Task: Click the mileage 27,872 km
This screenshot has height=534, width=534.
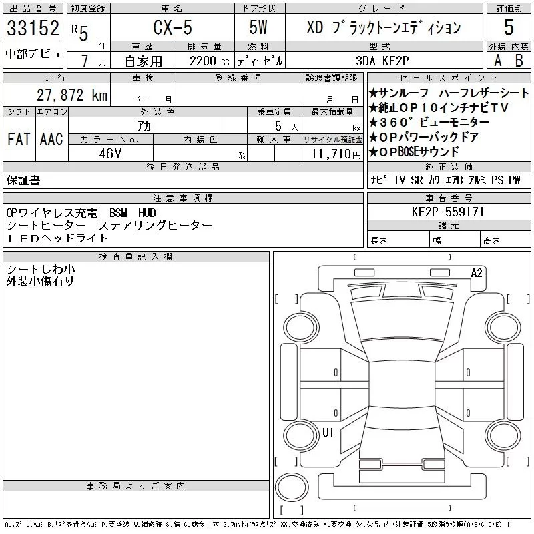Action: 72,95
